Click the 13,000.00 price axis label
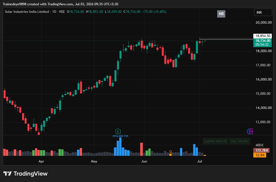 pos(263,122)
